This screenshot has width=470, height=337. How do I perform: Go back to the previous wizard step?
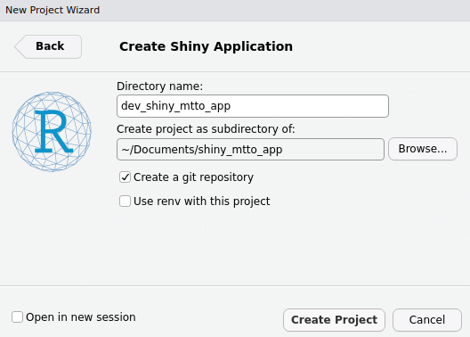48,46
